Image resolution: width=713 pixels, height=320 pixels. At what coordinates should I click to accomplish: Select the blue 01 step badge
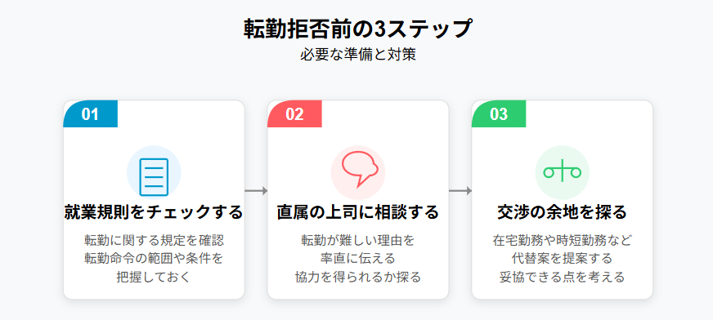tap(91, 114)
